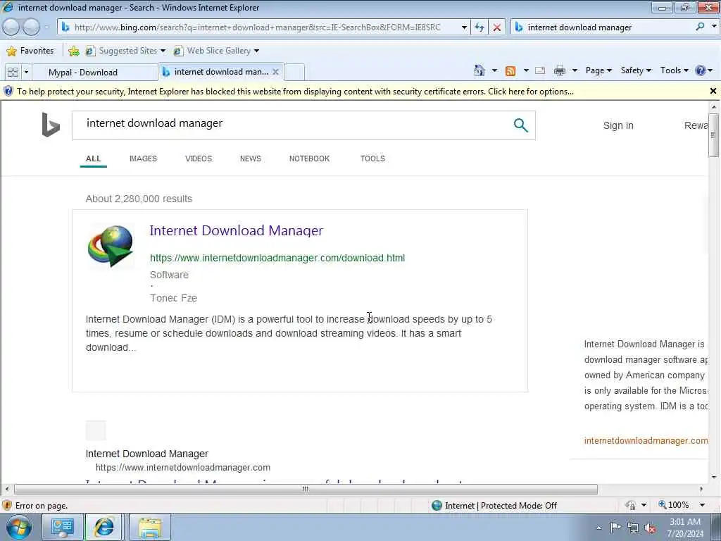
Task: Open a new blank tab
Action: point(294,73)
